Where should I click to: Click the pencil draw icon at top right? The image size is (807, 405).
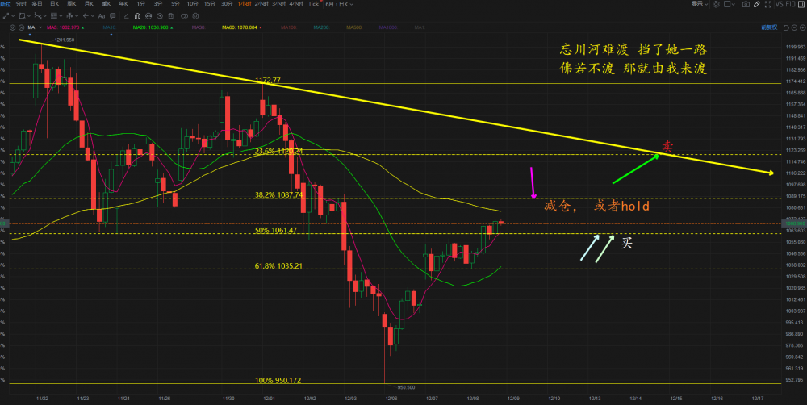[x=756, y=4]
